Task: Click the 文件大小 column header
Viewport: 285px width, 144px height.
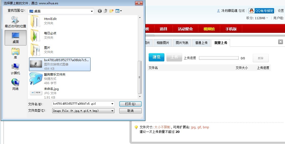Action: point(242,68)
